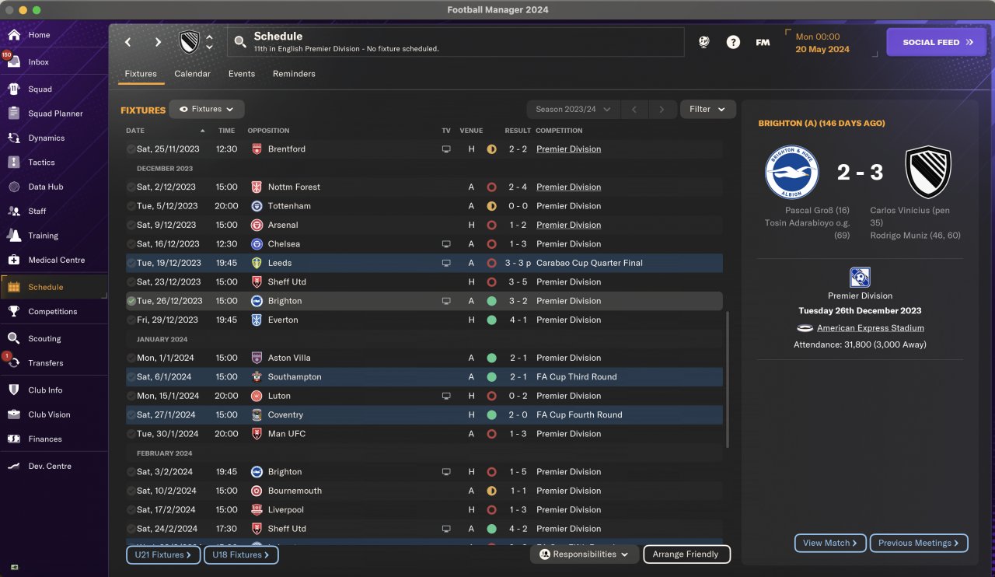
Task: Click the TV icon in the Luton row
Action: point(446,396)
